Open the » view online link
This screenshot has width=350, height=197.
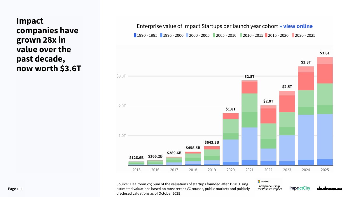coord(296,26)
